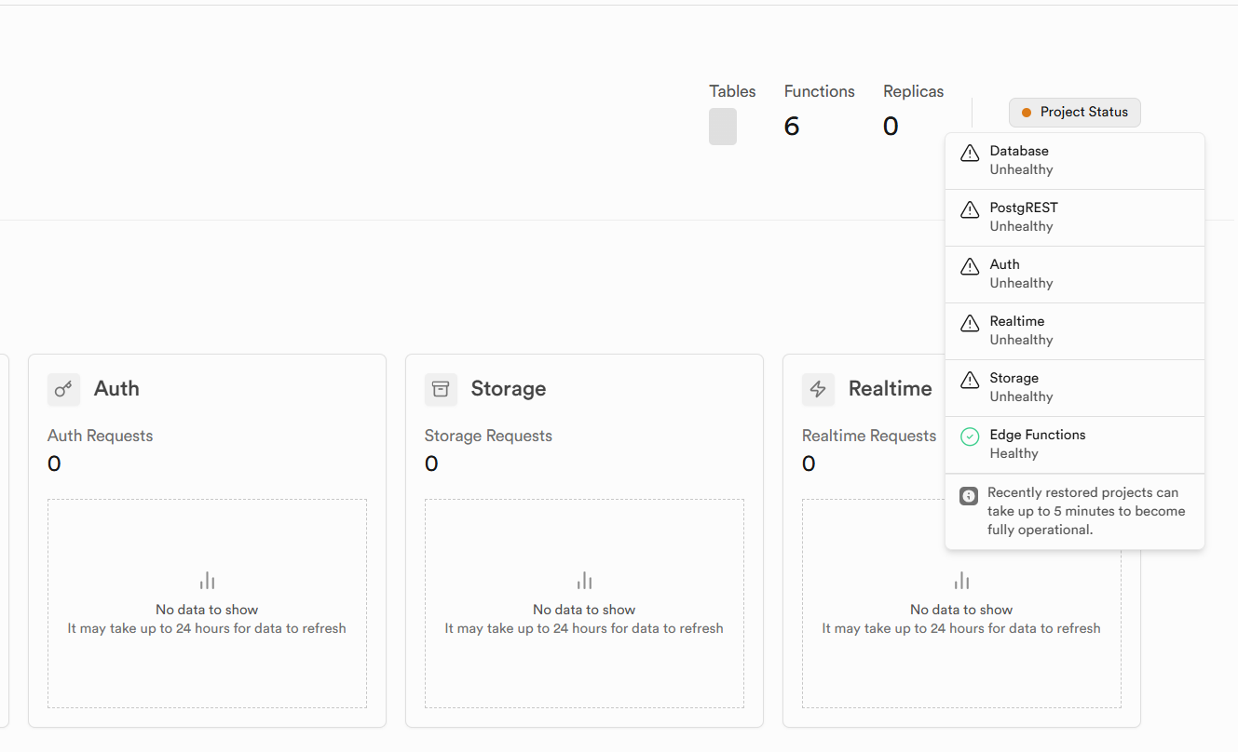
Task: Click the Functions count of 6
Action: [x=792, y=127]
